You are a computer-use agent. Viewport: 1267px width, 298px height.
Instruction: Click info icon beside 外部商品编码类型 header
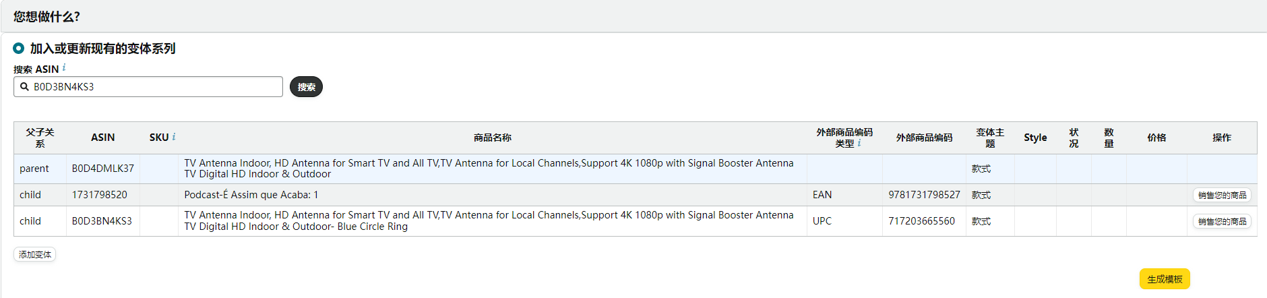[x=859, y=143]
